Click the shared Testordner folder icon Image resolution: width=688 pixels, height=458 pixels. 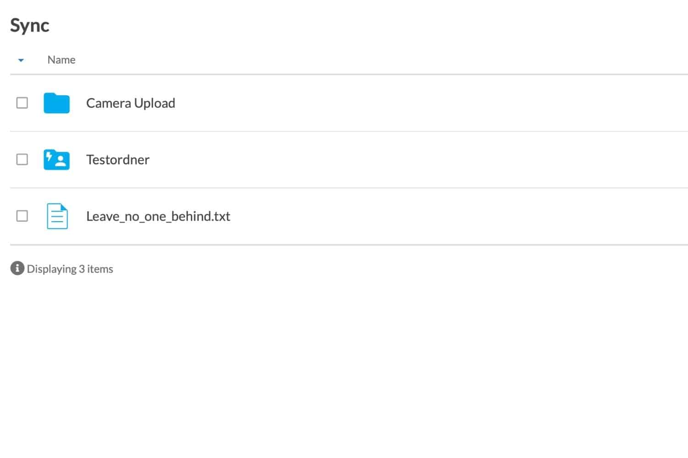click(56, 159)
